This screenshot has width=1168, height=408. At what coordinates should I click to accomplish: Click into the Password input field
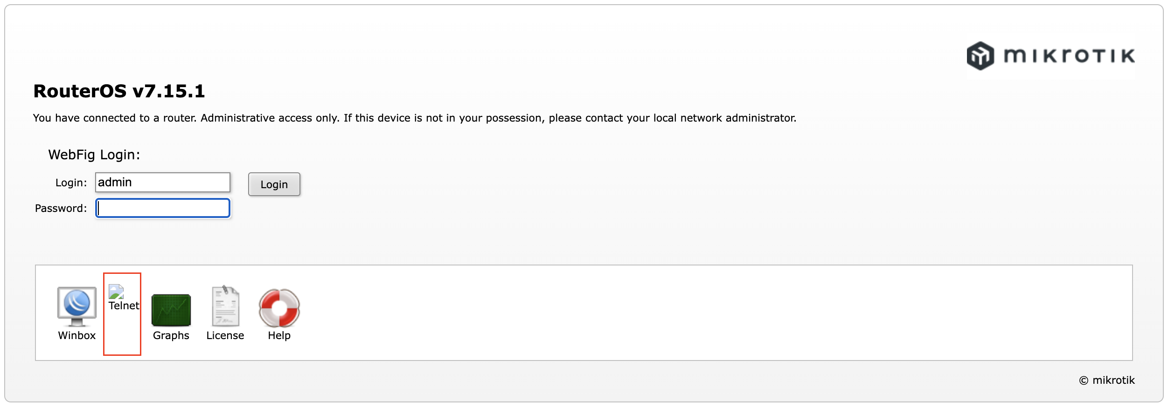163,208
